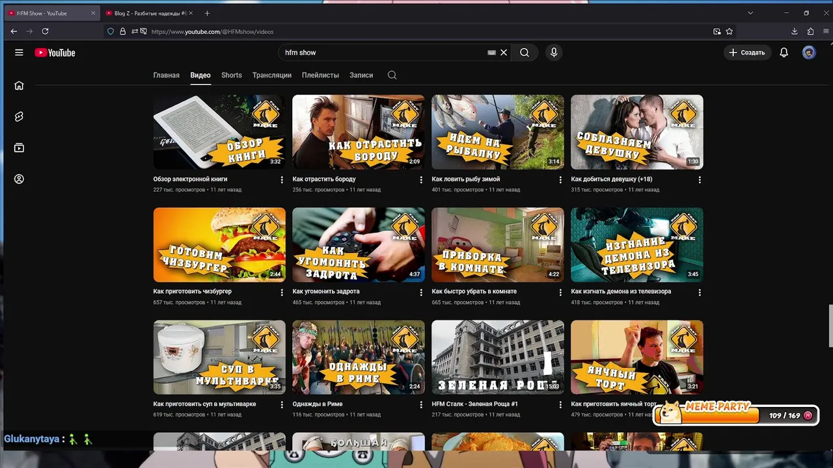Search within the channel using magnifier icon

point(392,75)
